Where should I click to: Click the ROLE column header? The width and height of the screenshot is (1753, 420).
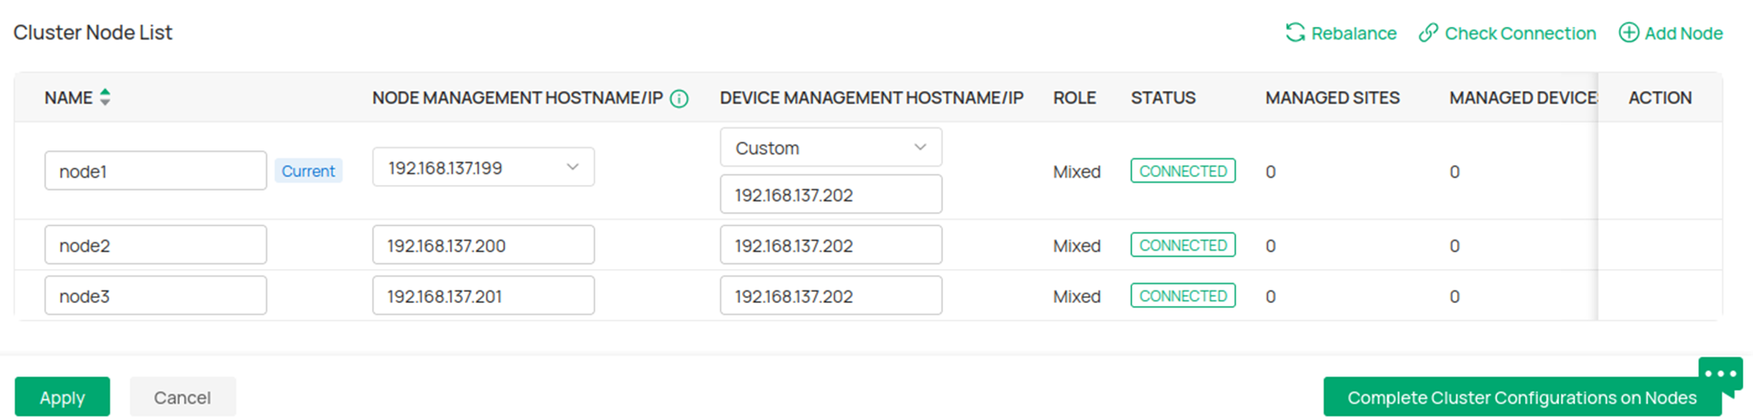pos(1074,98)
